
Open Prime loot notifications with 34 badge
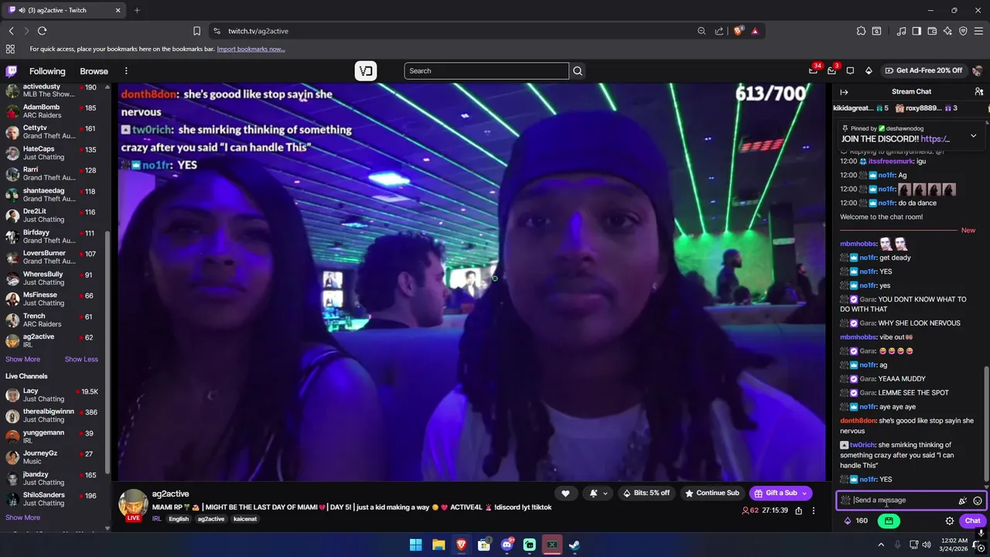(813, 70)
